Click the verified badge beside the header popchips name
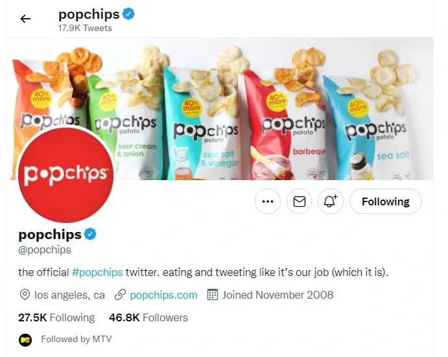The image size is (448, 357). (x=128, y=14)
